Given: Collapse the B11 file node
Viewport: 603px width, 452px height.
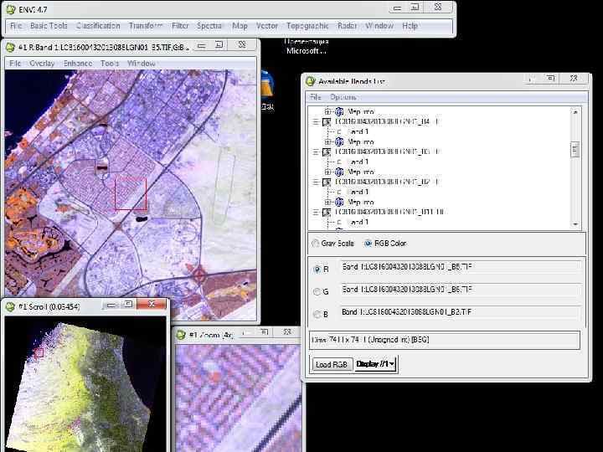Looking at the screenshot, I should (x=316, y=212).
